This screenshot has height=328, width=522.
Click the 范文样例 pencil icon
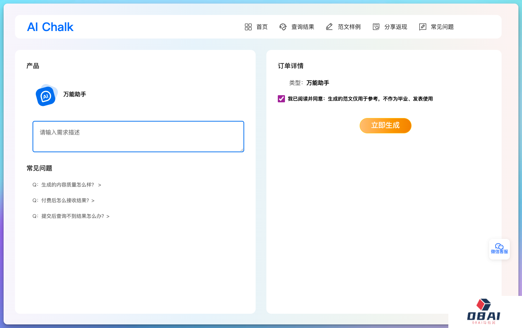pos(329,27)
